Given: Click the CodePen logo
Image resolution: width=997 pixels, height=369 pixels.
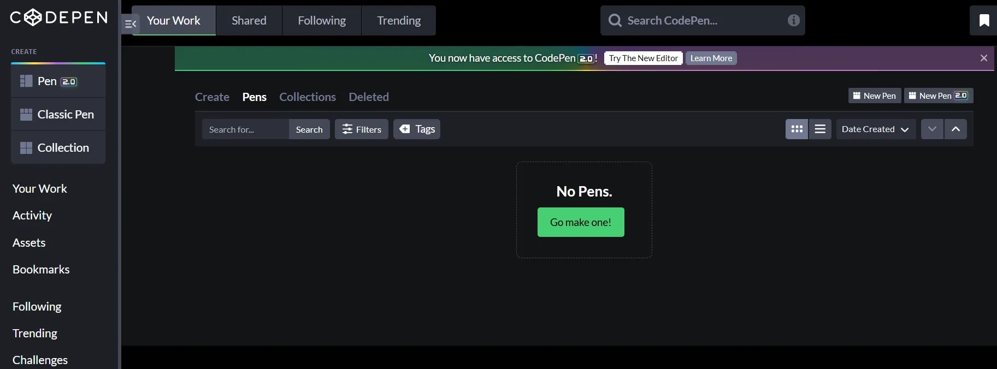Looking at the screenshot, I should pyautogui.click(x=59, y=17).
